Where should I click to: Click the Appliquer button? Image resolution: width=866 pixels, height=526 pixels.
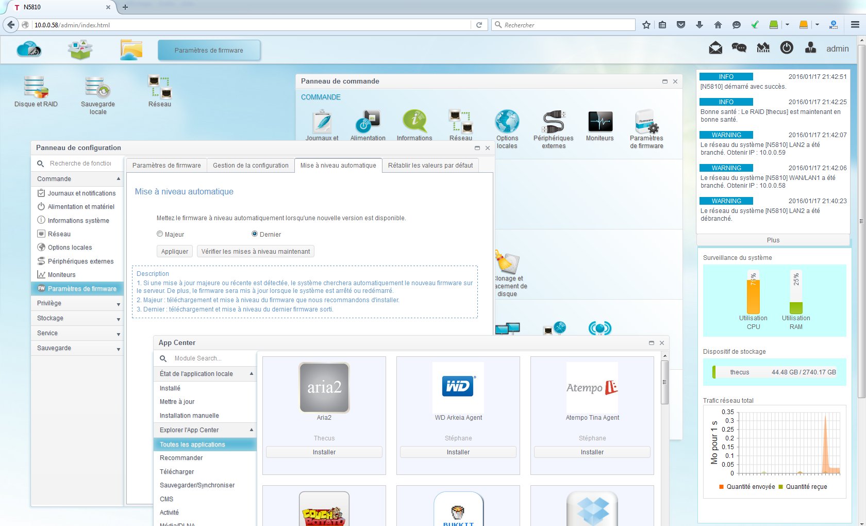coord(175,252)
